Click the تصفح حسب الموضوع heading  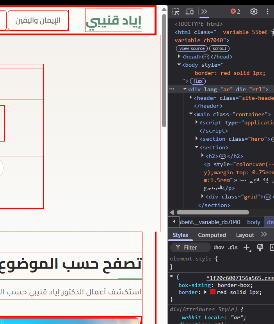click(x=71, y=265)
